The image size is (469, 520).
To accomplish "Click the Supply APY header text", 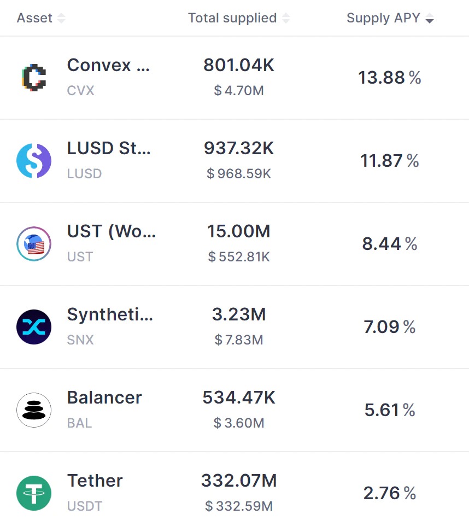I will [383, 18].
